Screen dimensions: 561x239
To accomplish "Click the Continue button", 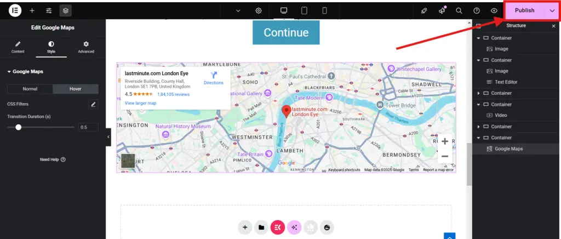I will tap(286, 32).
